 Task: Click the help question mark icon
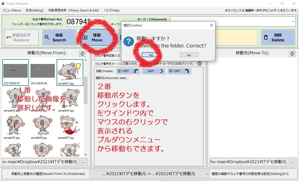200,64
